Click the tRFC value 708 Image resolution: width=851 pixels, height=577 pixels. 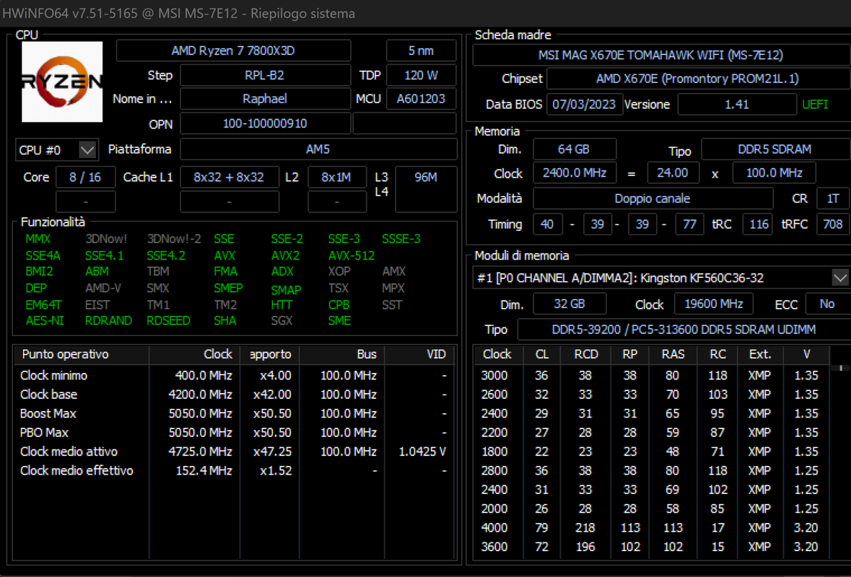[832, 224]
